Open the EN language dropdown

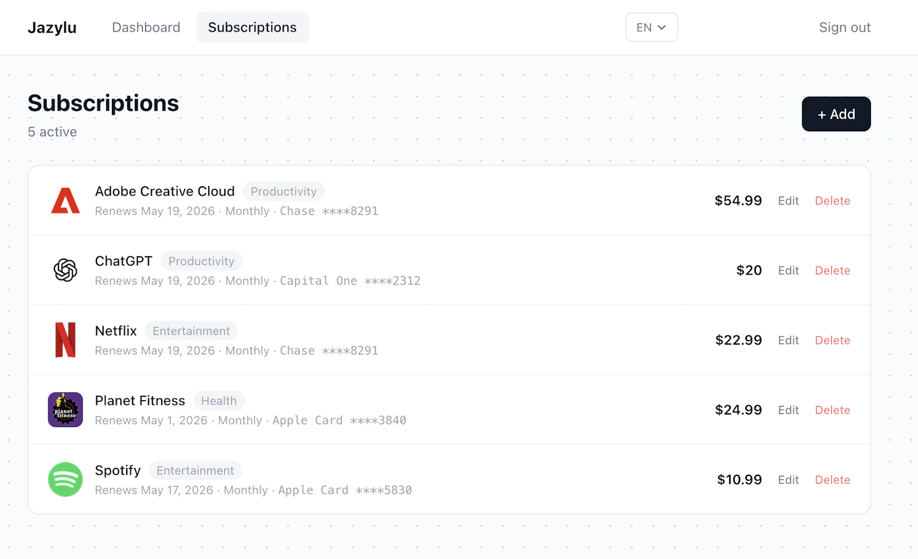651,28
